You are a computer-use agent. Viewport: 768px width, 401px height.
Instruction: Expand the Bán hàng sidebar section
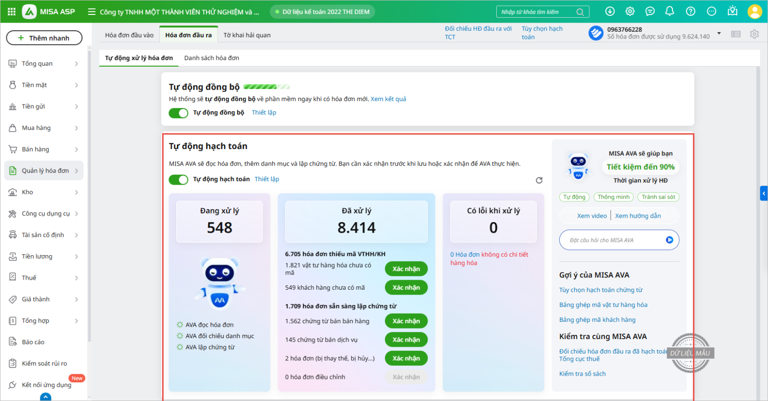tap(76, 150)
